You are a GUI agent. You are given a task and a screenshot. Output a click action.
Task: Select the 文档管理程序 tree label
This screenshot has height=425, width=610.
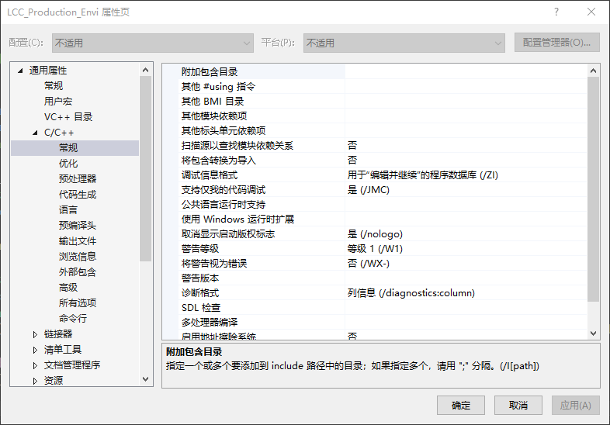point(72,365)
